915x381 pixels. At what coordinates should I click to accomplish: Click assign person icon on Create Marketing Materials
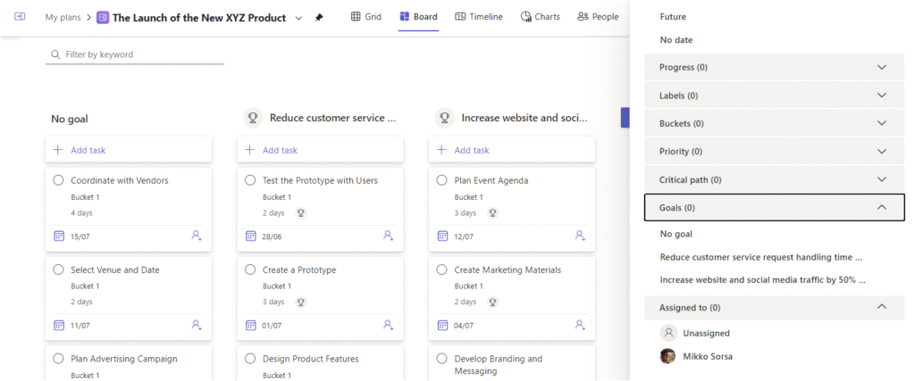click(580, 325)
